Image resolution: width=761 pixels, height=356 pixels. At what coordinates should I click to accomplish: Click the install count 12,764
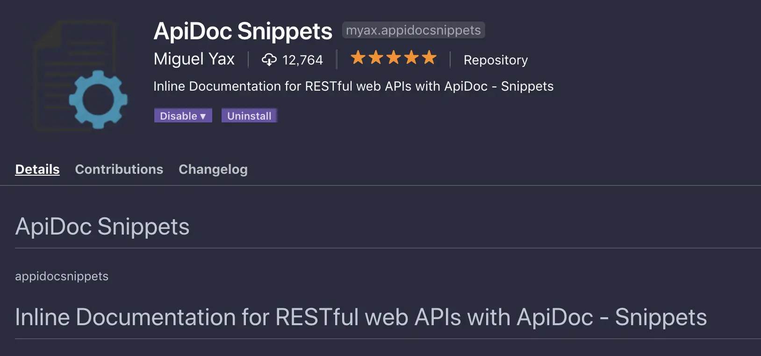click(302, 60)
